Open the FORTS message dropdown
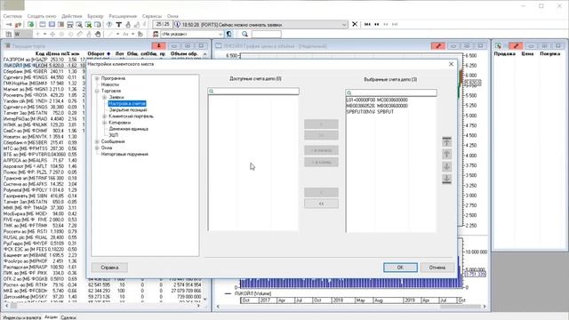Viewport: 569px width, 320px height. (x=344, y=25)
